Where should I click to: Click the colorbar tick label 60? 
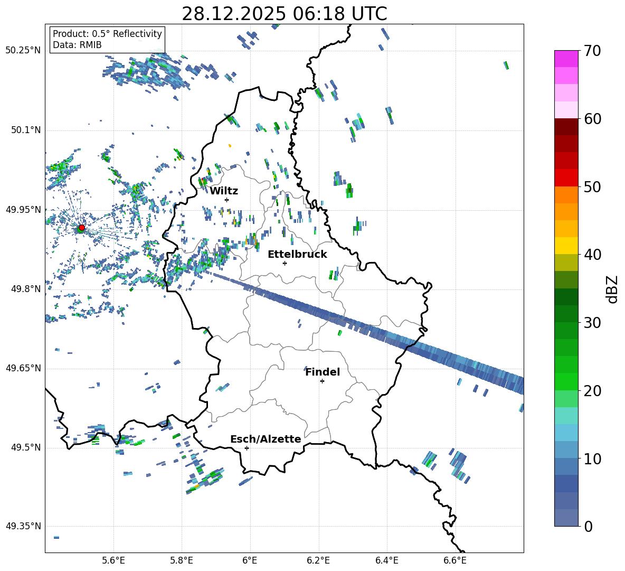pos(592,119)
